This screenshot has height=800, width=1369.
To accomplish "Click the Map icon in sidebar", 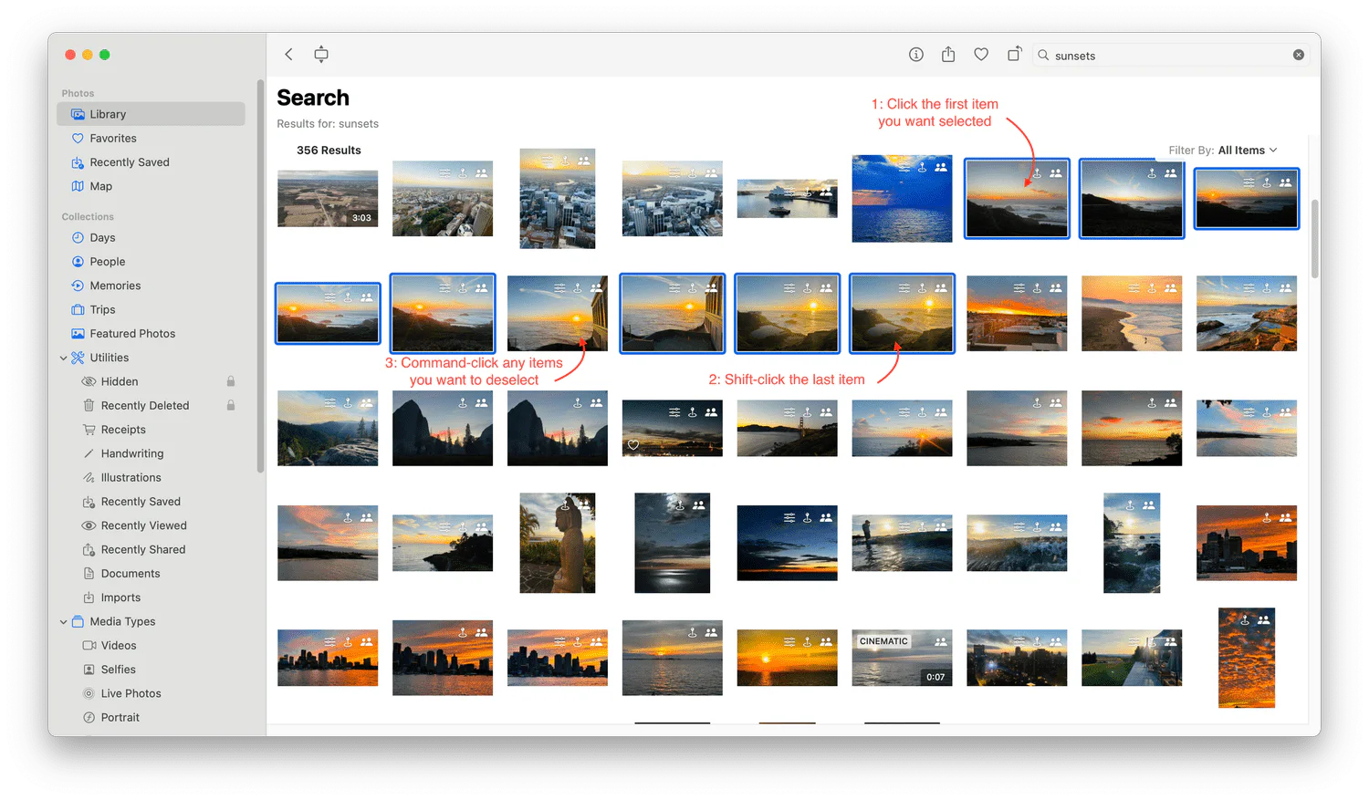I will (x=78, y=186).
